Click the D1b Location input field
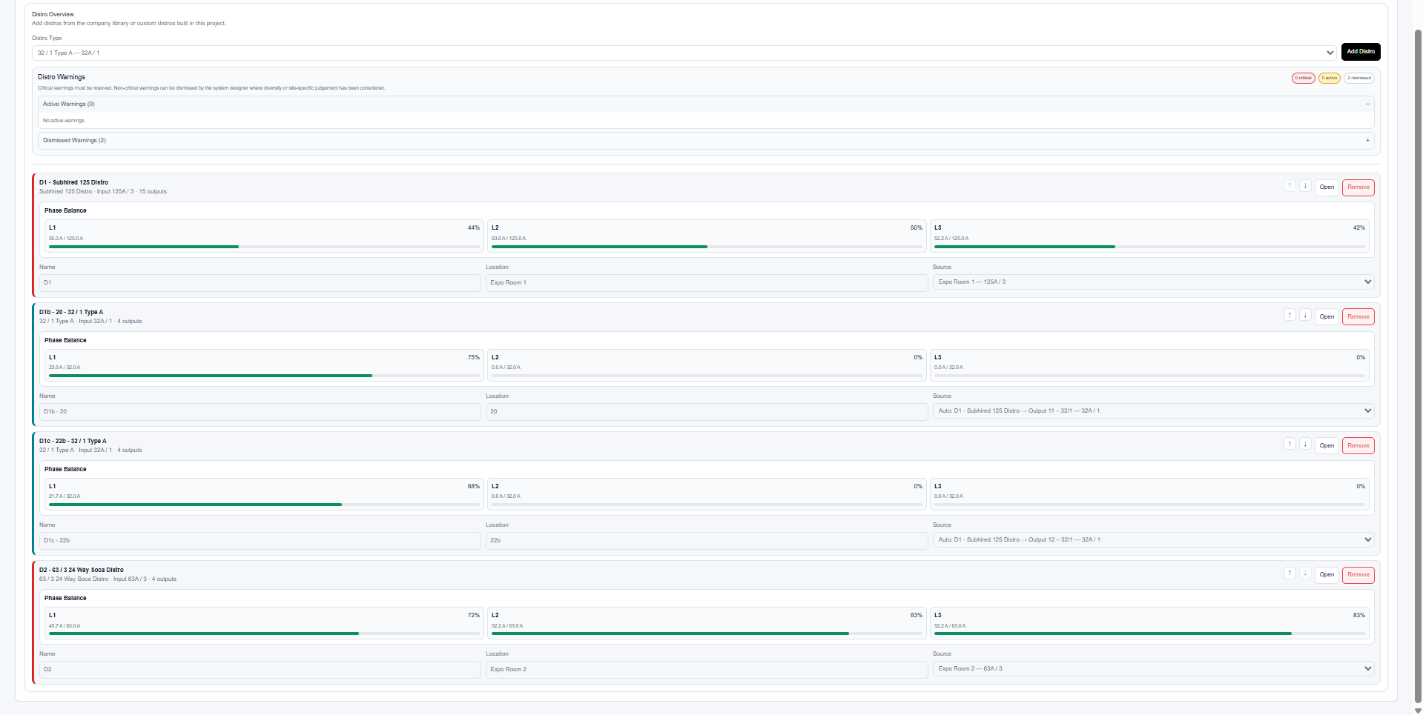 [707, 411]
